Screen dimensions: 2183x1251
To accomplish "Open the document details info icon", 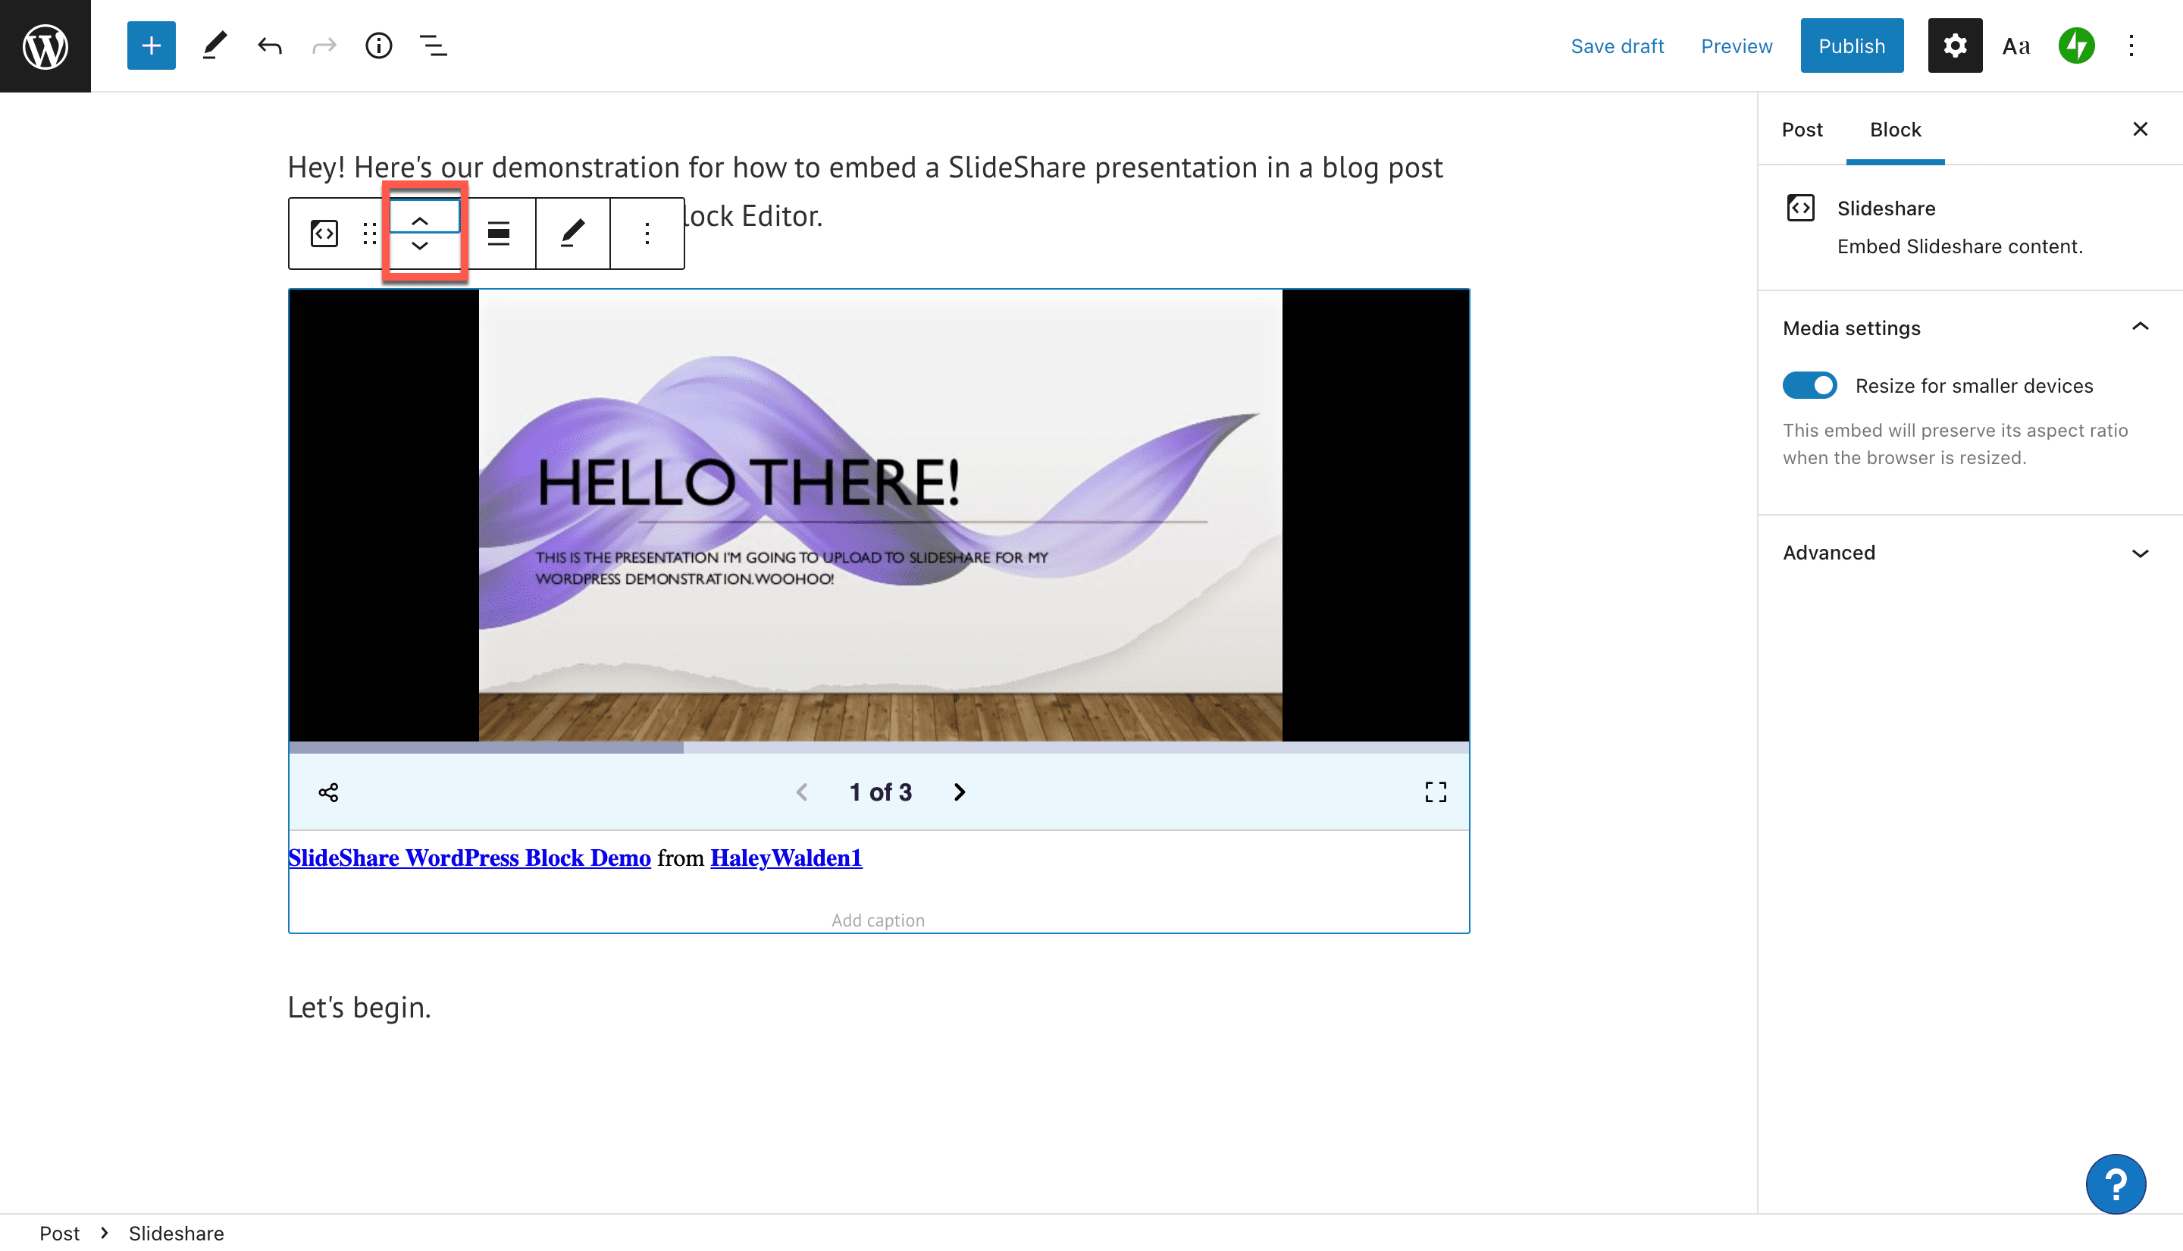I will point(378,45).
